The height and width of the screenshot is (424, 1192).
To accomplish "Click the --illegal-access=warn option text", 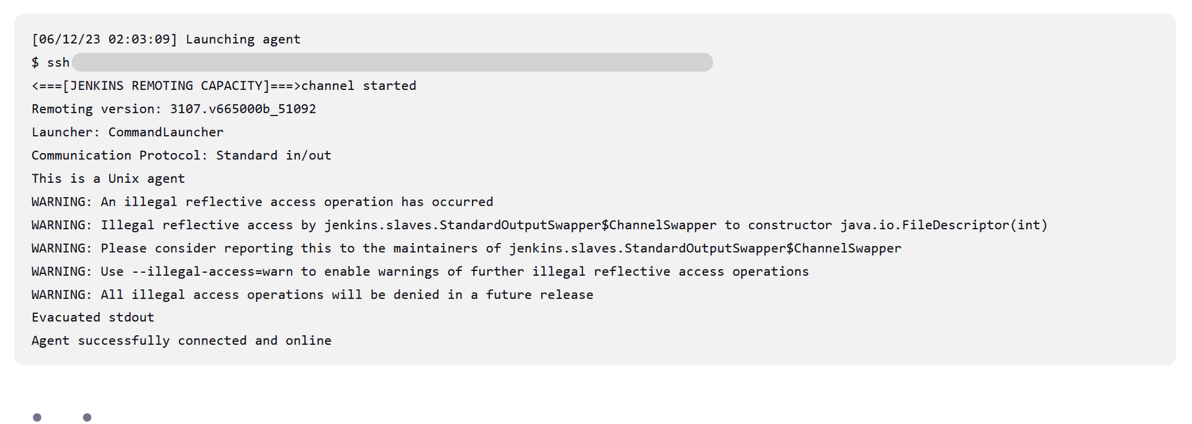I will click(212, 272).
